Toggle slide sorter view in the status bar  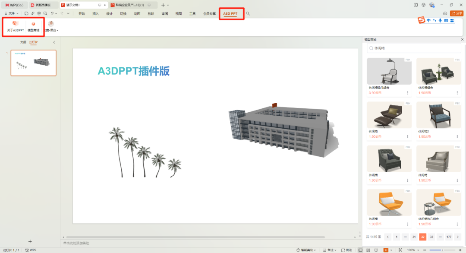coord(369,250)
